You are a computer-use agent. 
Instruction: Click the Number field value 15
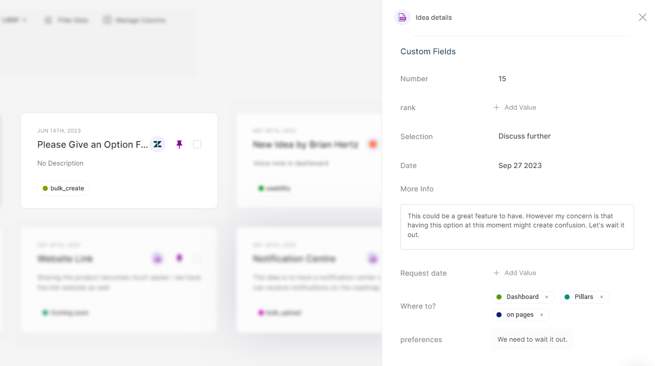(502, 79)
